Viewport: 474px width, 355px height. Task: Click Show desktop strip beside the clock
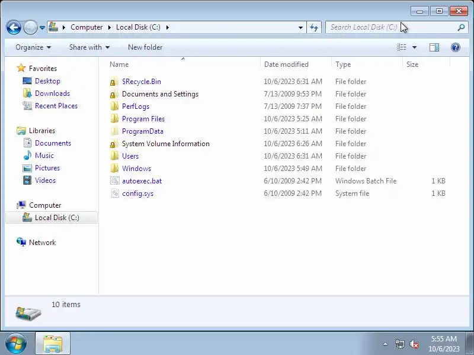point(469,344)
